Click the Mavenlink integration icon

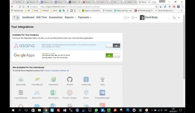coord(37,93)
